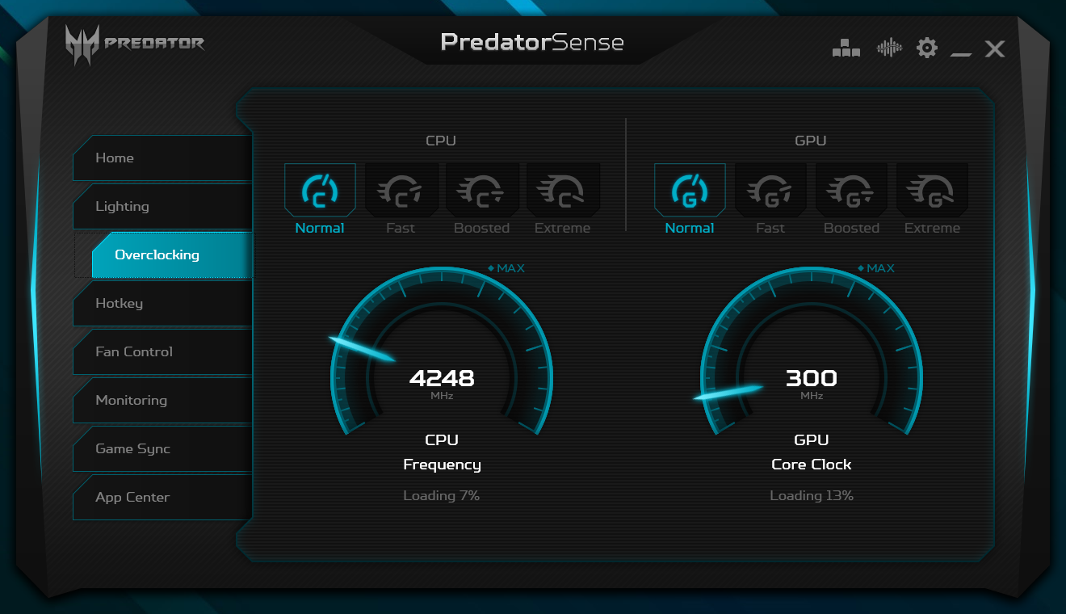Click the MAX marker on the GPU gauge

[x=876, y=268]
